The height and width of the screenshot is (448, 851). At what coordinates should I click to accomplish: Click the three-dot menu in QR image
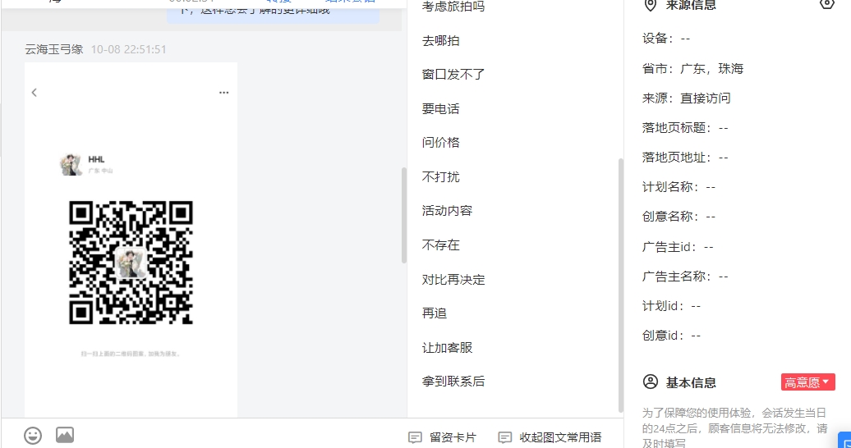tap(223, 93)
